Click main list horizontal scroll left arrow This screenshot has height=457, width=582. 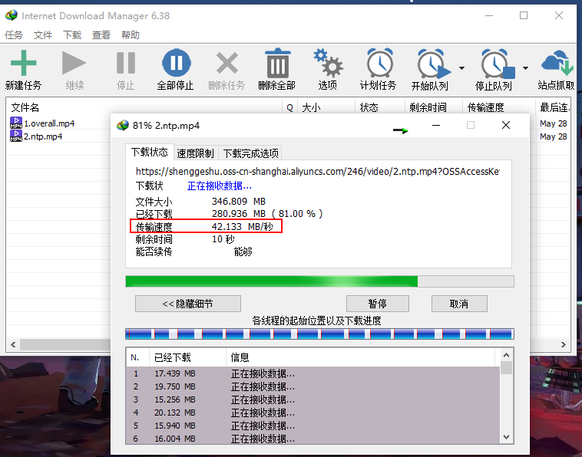(x=13, y=344)
